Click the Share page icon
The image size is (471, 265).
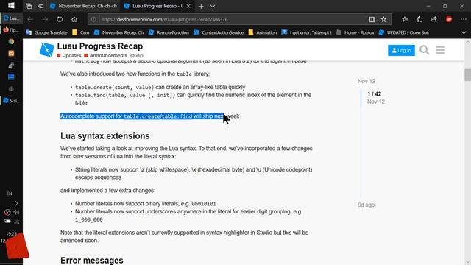pyautogui.click(x=433, y=20)
